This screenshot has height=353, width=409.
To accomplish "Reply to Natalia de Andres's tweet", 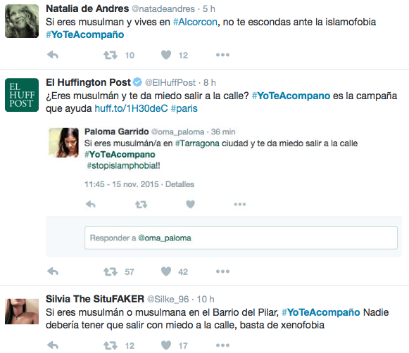I will [x=53, y=55].
